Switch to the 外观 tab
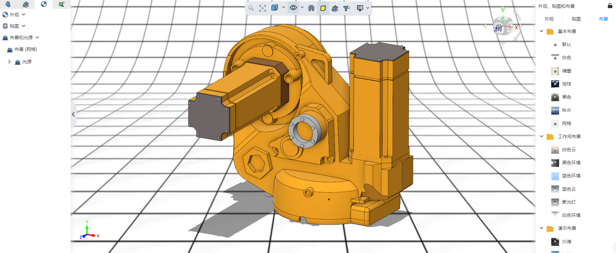This screenshot has width=616, height=253. [x=549, y=19]
